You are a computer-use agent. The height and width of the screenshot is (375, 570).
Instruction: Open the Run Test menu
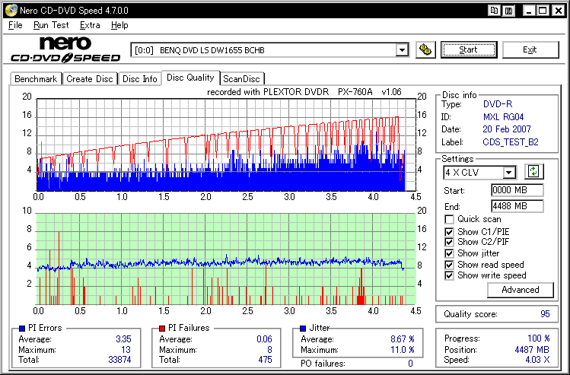coord(51,25)
